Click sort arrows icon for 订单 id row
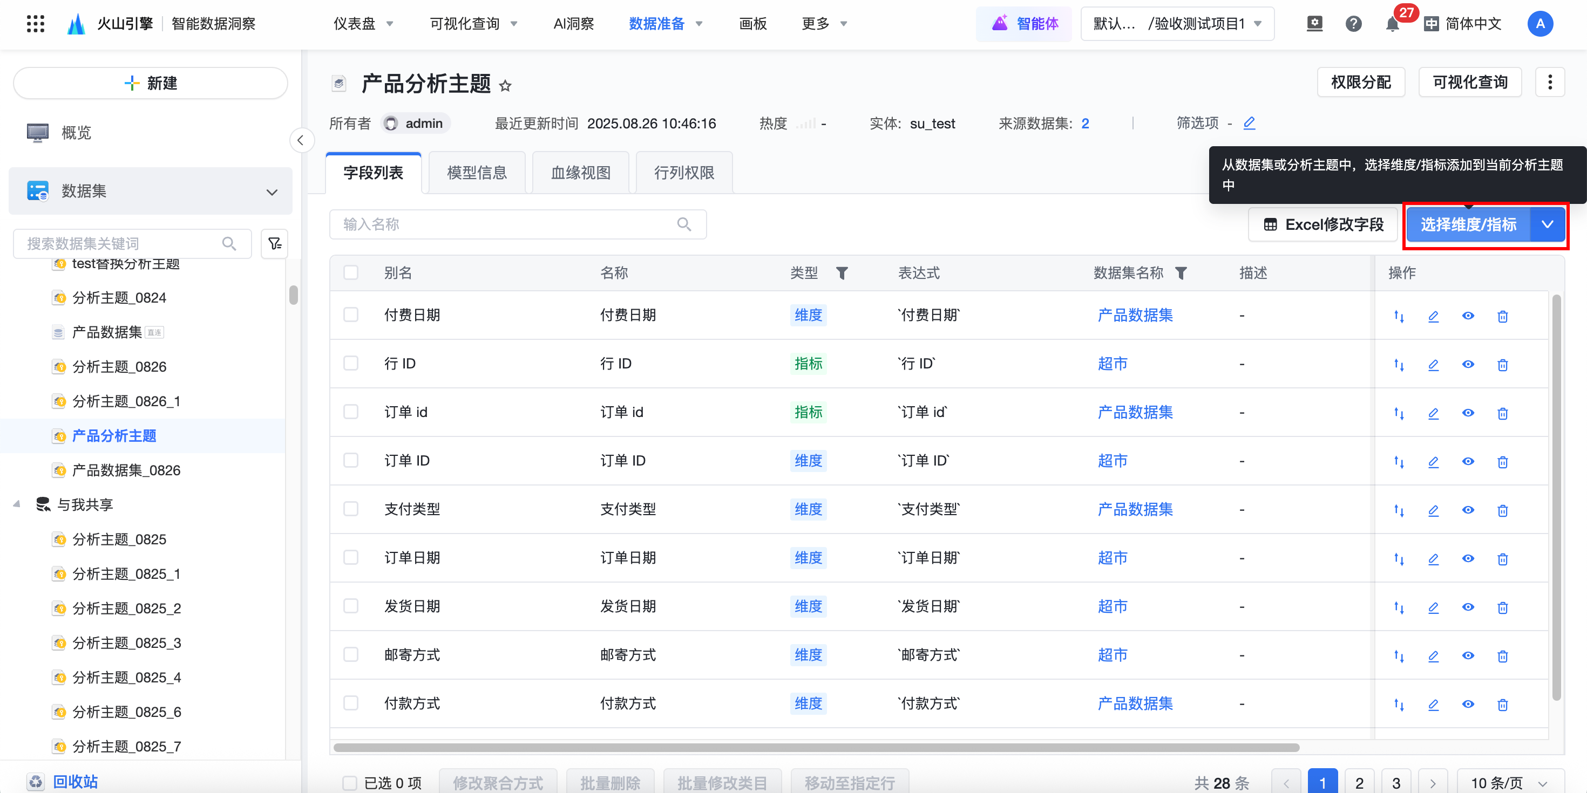Screen dimensions: 1587x793 click(1399, 413)
